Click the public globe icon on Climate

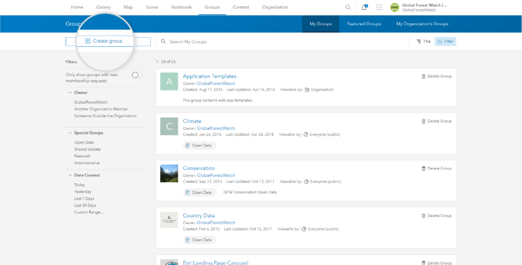click(306, 135)
